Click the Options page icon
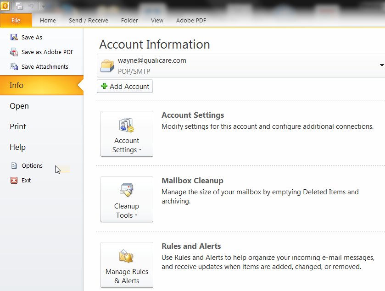The height and width of the screenshot is (291, 385). (x=14, y=166)
